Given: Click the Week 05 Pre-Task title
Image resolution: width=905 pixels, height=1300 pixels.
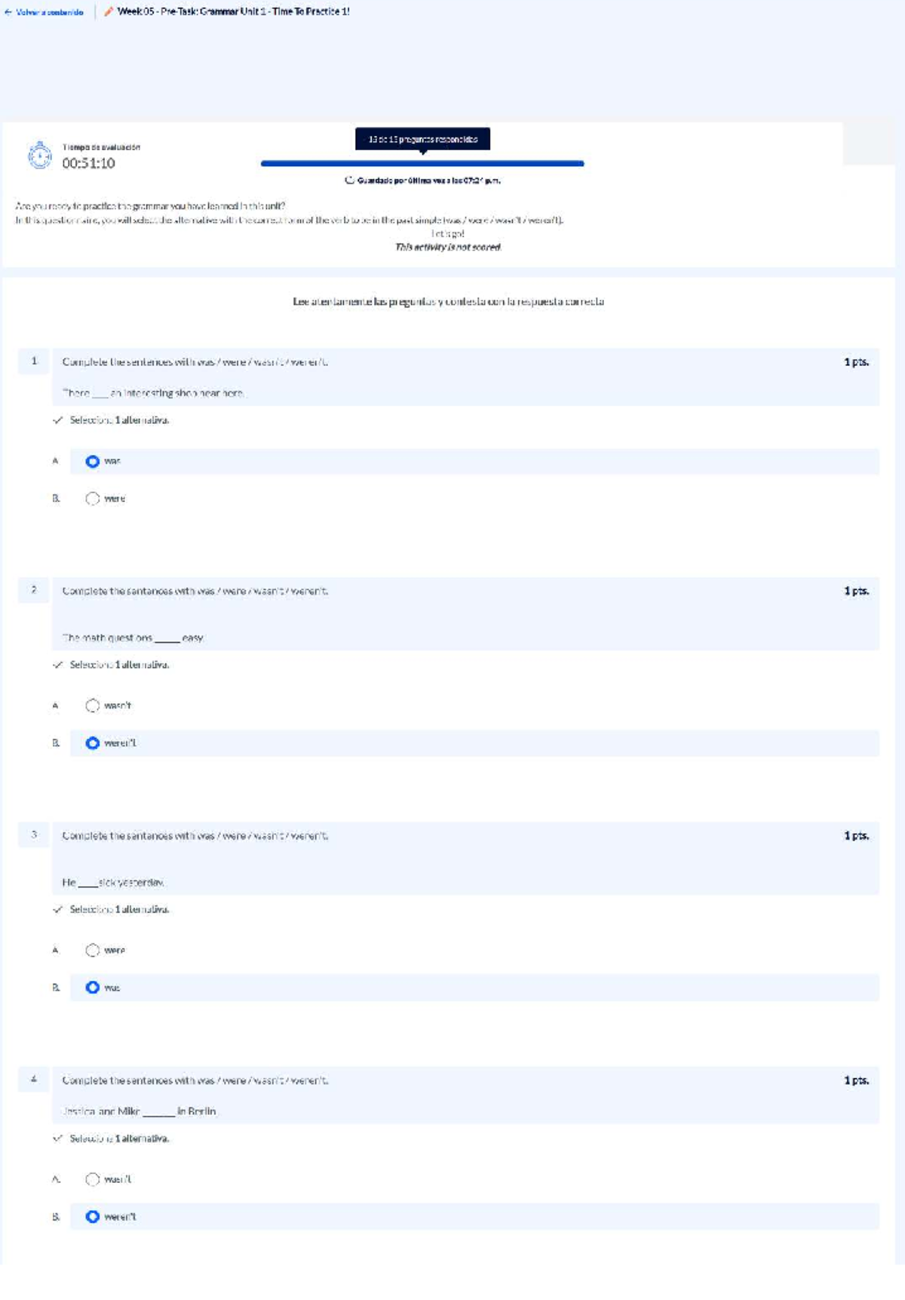Looking at the screenshot, I should [234, 12].
